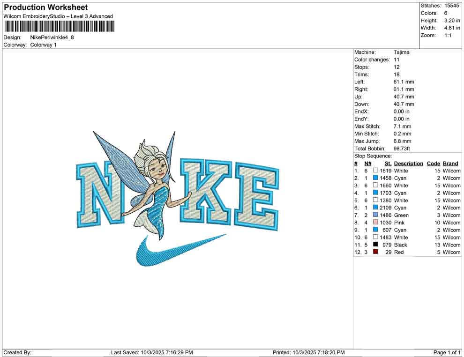Click the EndX value '0.00 in'
Screen dimensions: 464x357
[402, 112]
